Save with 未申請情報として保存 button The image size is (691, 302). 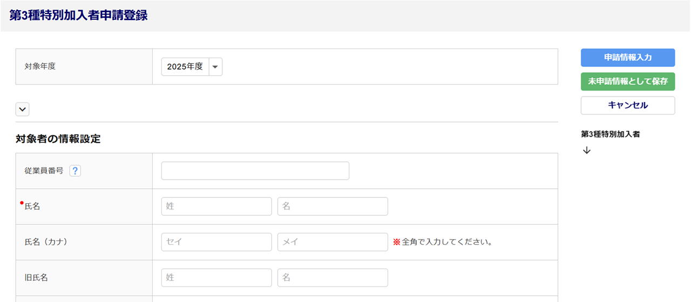627,81
